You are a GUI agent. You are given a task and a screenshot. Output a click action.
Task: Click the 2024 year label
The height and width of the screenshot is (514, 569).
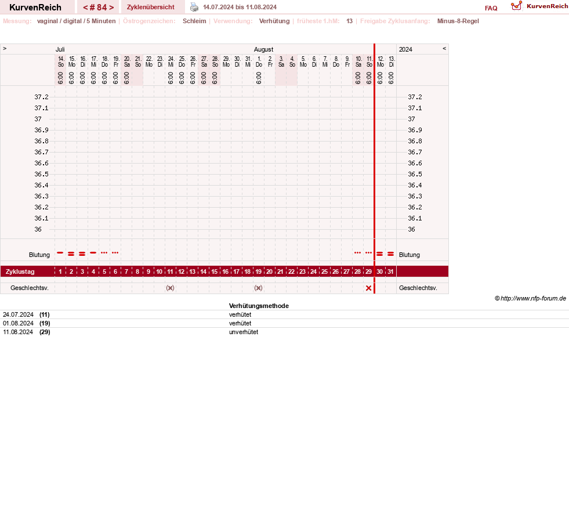pos(405,49)
